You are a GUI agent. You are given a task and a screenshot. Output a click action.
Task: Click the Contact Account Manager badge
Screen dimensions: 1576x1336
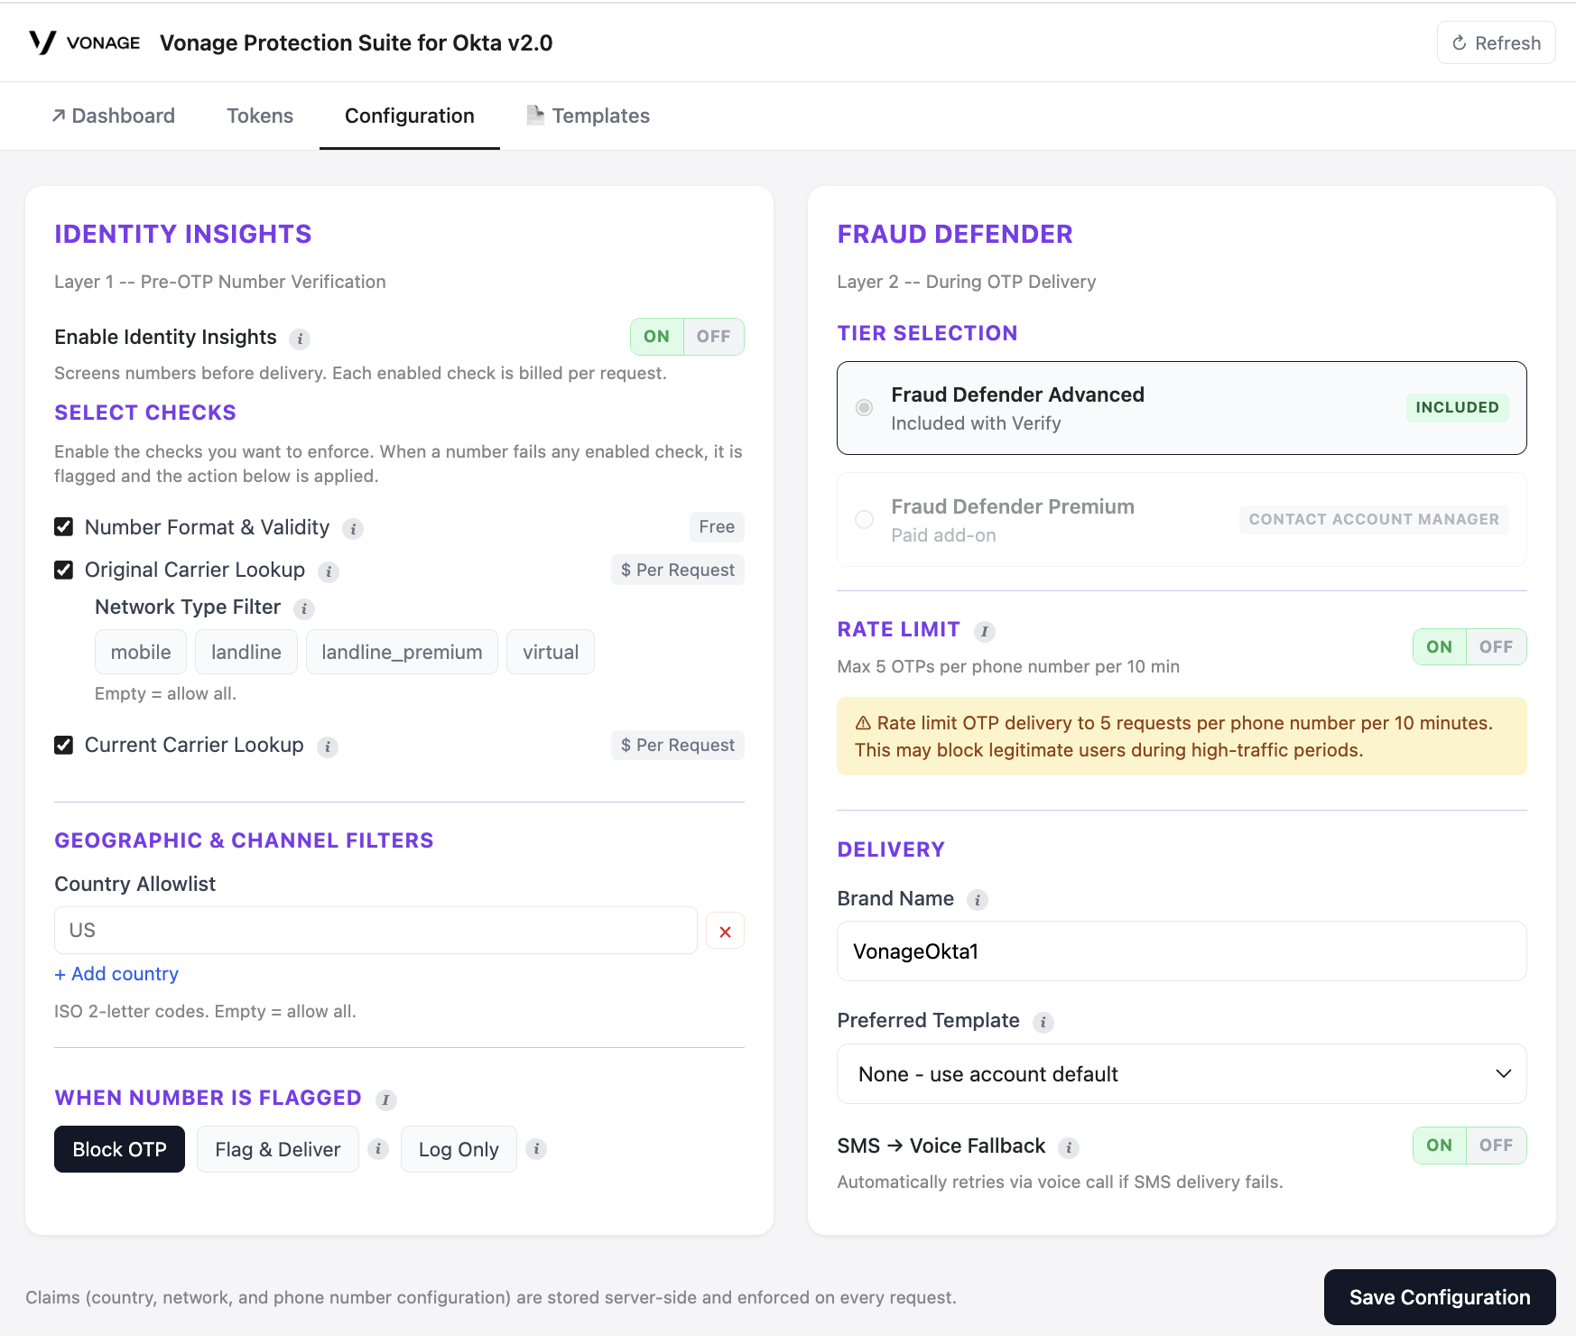[1374, 519]
